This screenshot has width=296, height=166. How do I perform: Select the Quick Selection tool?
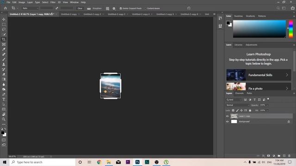pos(4,35)
